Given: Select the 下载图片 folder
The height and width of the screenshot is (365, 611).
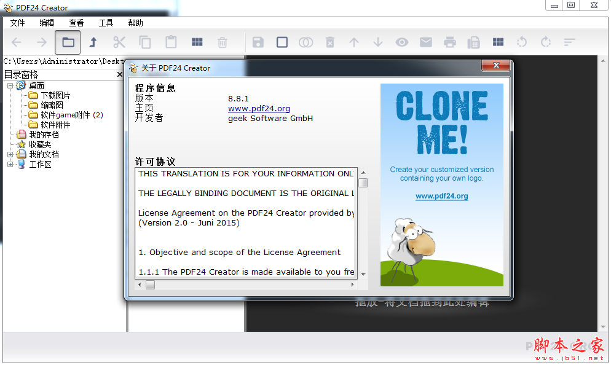Looking at the screenshot, I should (56, 95).
